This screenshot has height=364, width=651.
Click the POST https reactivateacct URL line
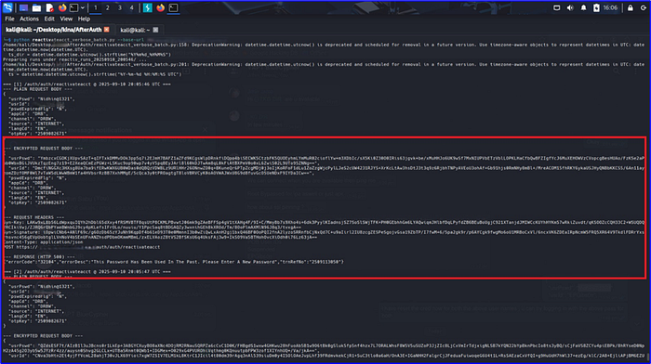point(82,247)
